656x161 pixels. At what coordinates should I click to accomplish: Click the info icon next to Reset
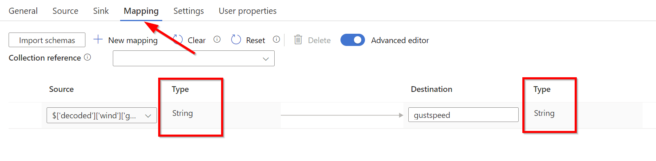click(276, 39)
